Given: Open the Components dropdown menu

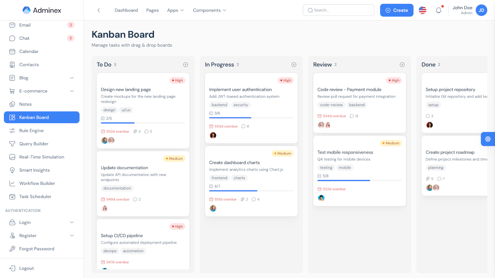Looking at the screenshot, I should click(x=210, y=10).
